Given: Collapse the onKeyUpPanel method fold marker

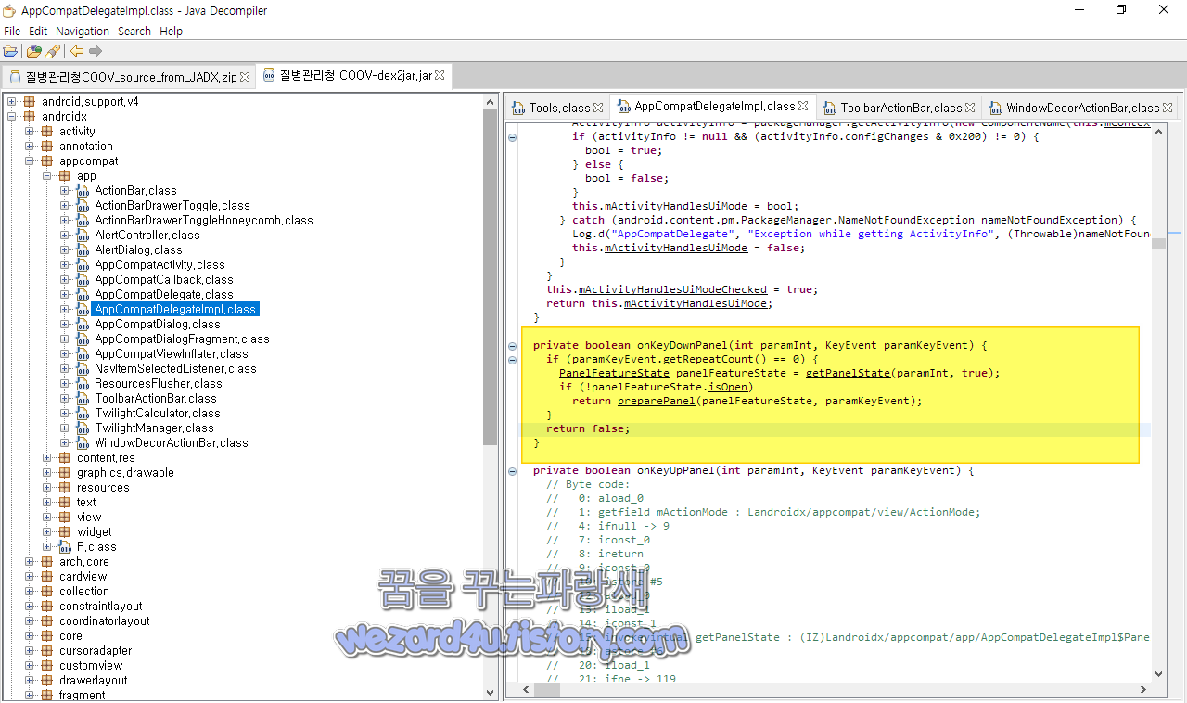Looking at the screenshot, I should point(512,471).
